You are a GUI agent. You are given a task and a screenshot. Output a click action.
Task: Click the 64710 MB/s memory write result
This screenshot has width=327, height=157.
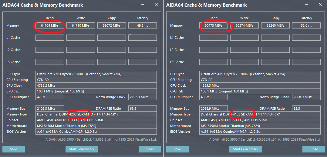pyautogui.click(x=81, y=26)
